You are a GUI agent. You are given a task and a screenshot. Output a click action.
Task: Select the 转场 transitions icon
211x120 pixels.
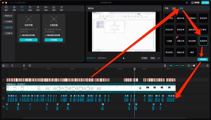[46, 8]
